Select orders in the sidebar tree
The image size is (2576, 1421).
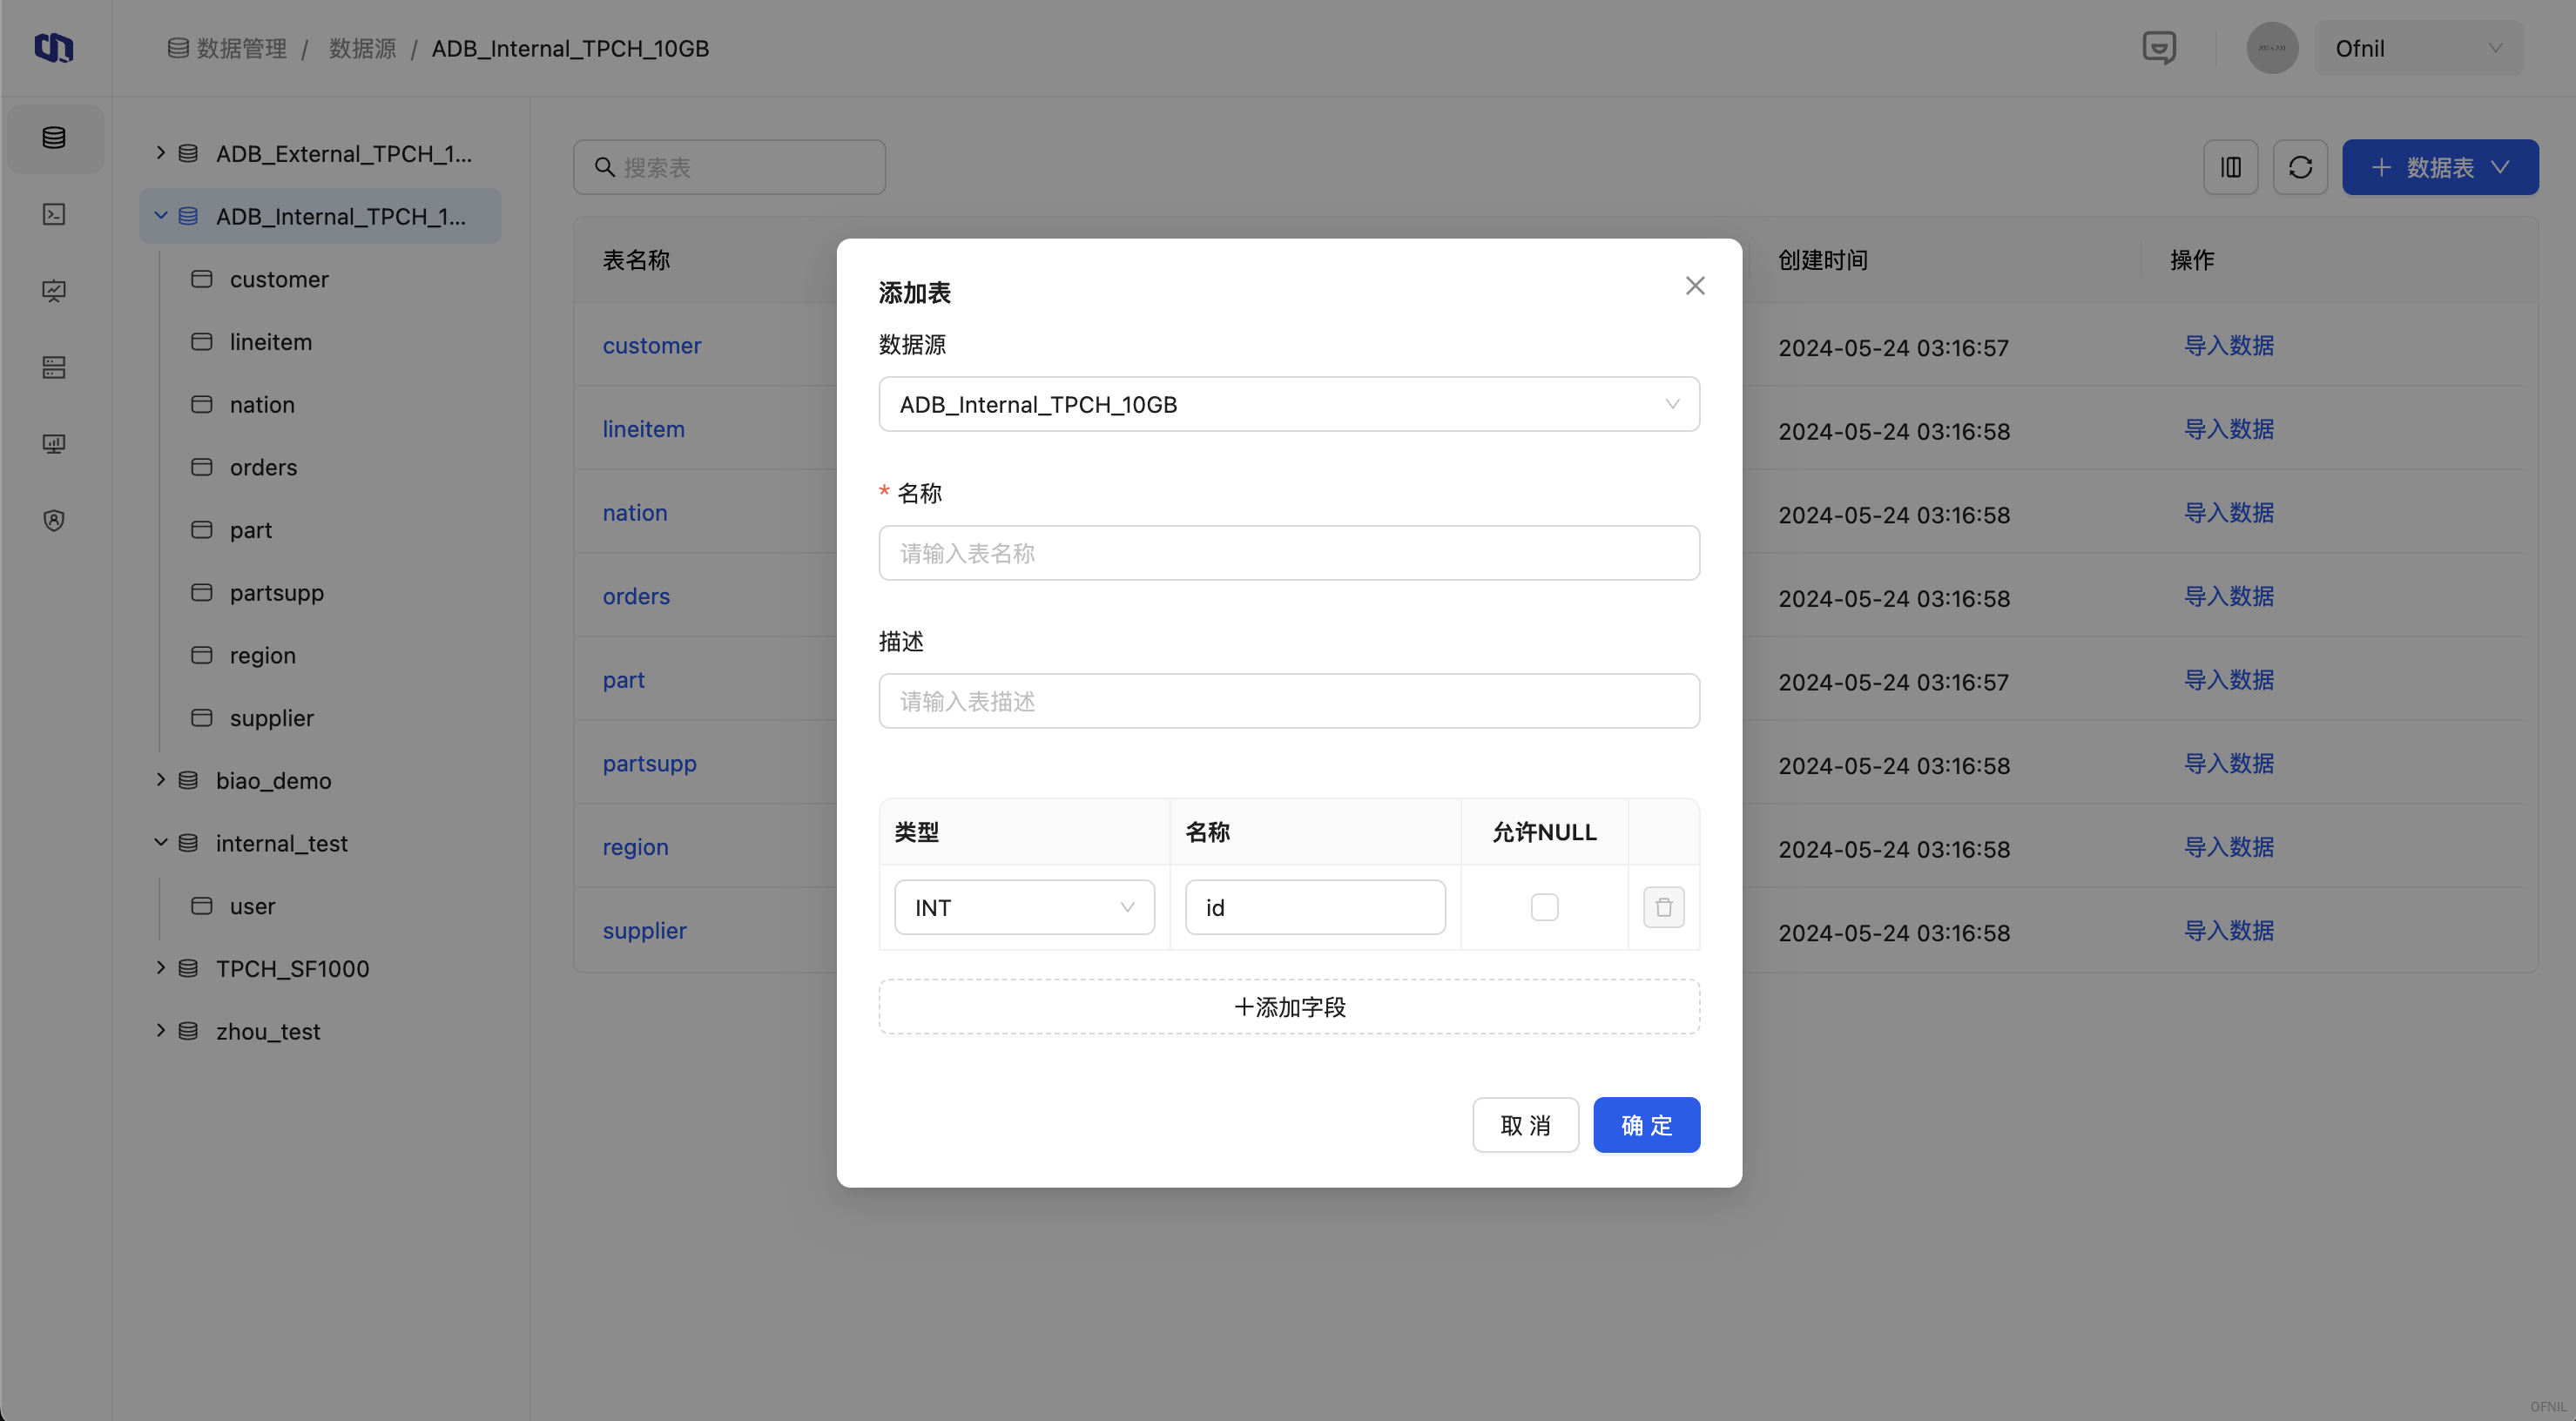[x=263, y=467]
